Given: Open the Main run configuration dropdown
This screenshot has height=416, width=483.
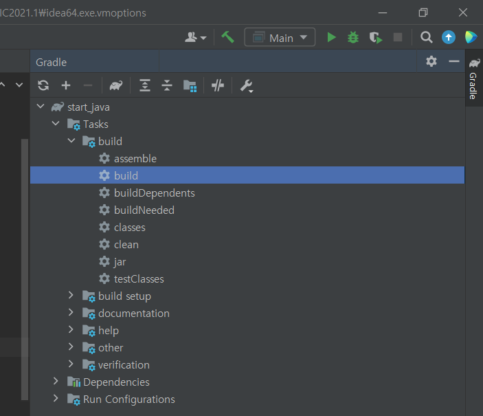Looking at the screenshot, I should [280, 37].
